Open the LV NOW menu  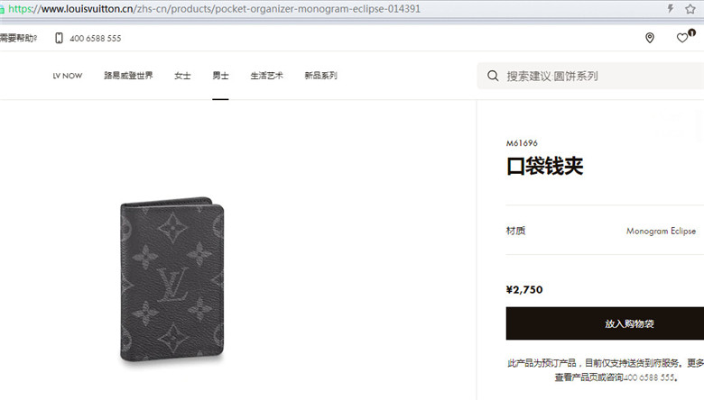pyautogui.click(x=68, y=76)
